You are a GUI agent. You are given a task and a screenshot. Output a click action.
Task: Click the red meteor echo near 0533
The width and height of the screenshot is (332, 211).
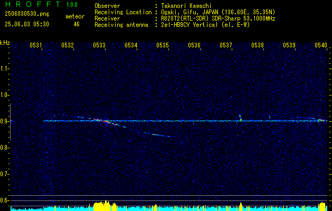[x=102, y=121]
